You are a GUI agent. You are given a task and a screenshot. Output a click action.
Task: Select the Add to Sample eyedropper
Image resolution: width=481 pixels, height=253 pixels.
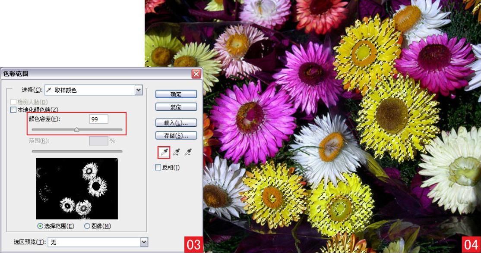(x=177, y=152)
